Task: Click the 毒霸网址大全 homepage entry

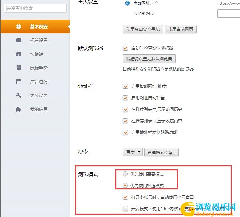Action: [x=146, y=3]
